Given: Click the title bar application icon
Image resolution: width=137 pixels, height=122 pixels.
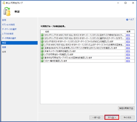Looking at the screenshot, I should click(x=4, y=3).
